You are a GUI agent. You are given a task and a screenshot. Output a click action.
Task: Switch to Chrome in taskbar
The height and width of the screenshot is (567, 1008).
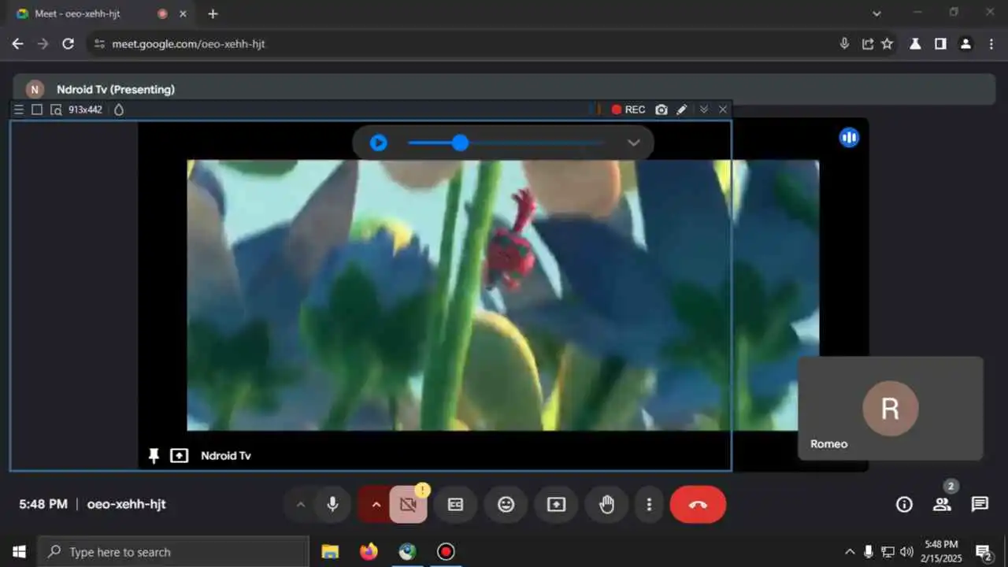click(407, 551)
